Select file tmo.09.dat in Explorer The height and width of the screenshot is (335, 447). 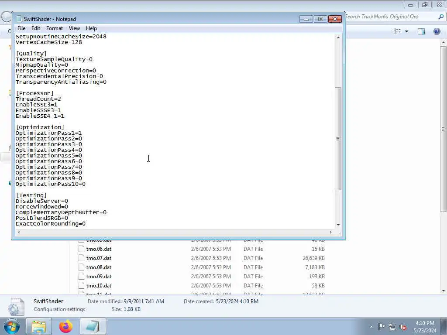click(99, 276)
